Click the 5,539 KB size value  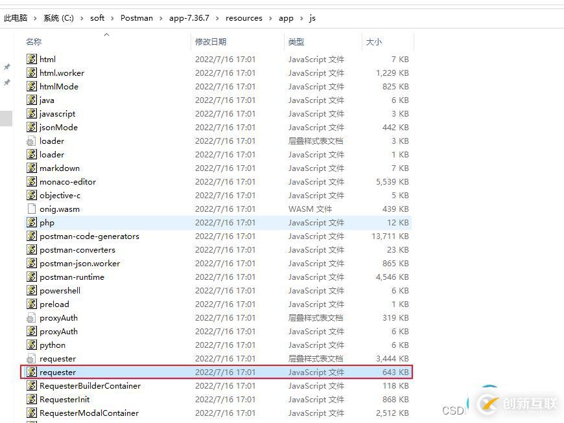392,182
